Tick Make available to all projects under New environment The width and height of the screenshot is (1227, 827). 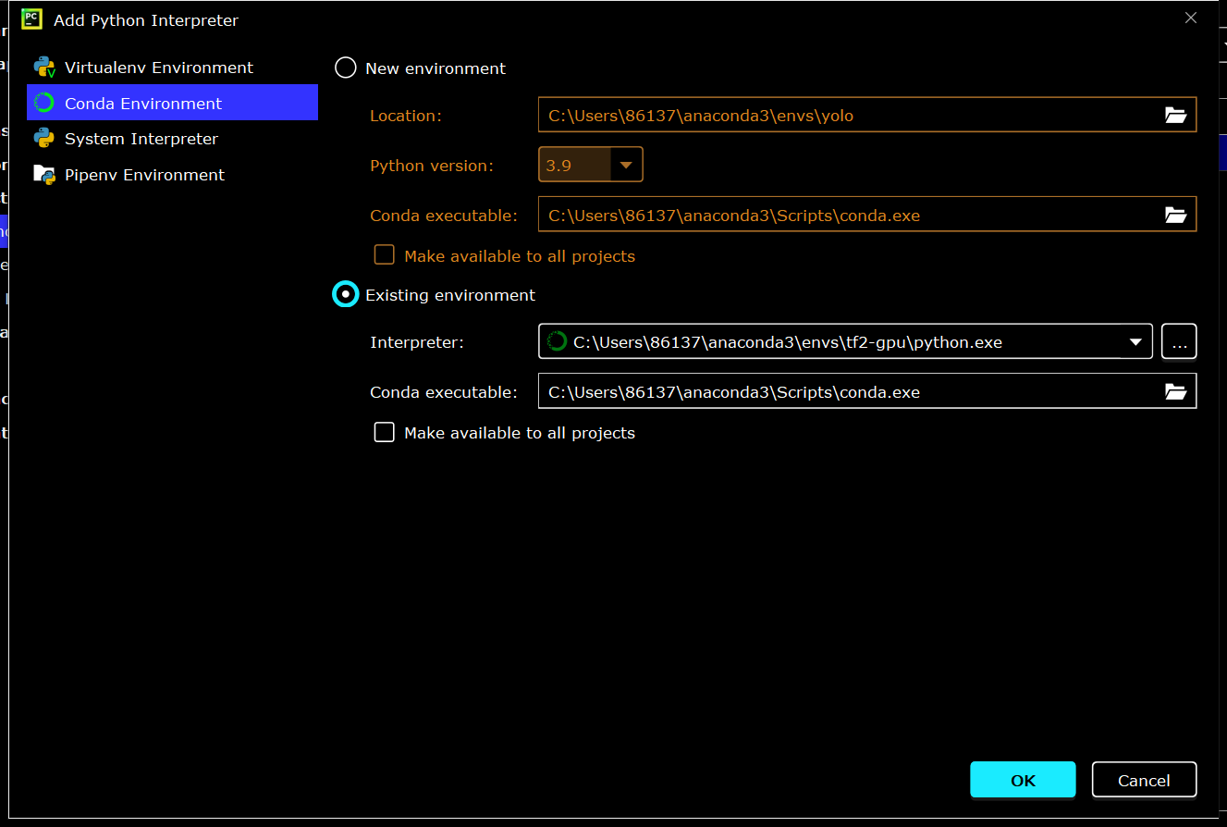(x=384, y=255)
